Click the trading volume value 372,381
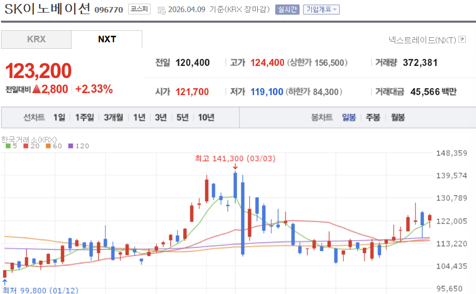Viewport: 476px width, 294px height. [x=420, y=63]
